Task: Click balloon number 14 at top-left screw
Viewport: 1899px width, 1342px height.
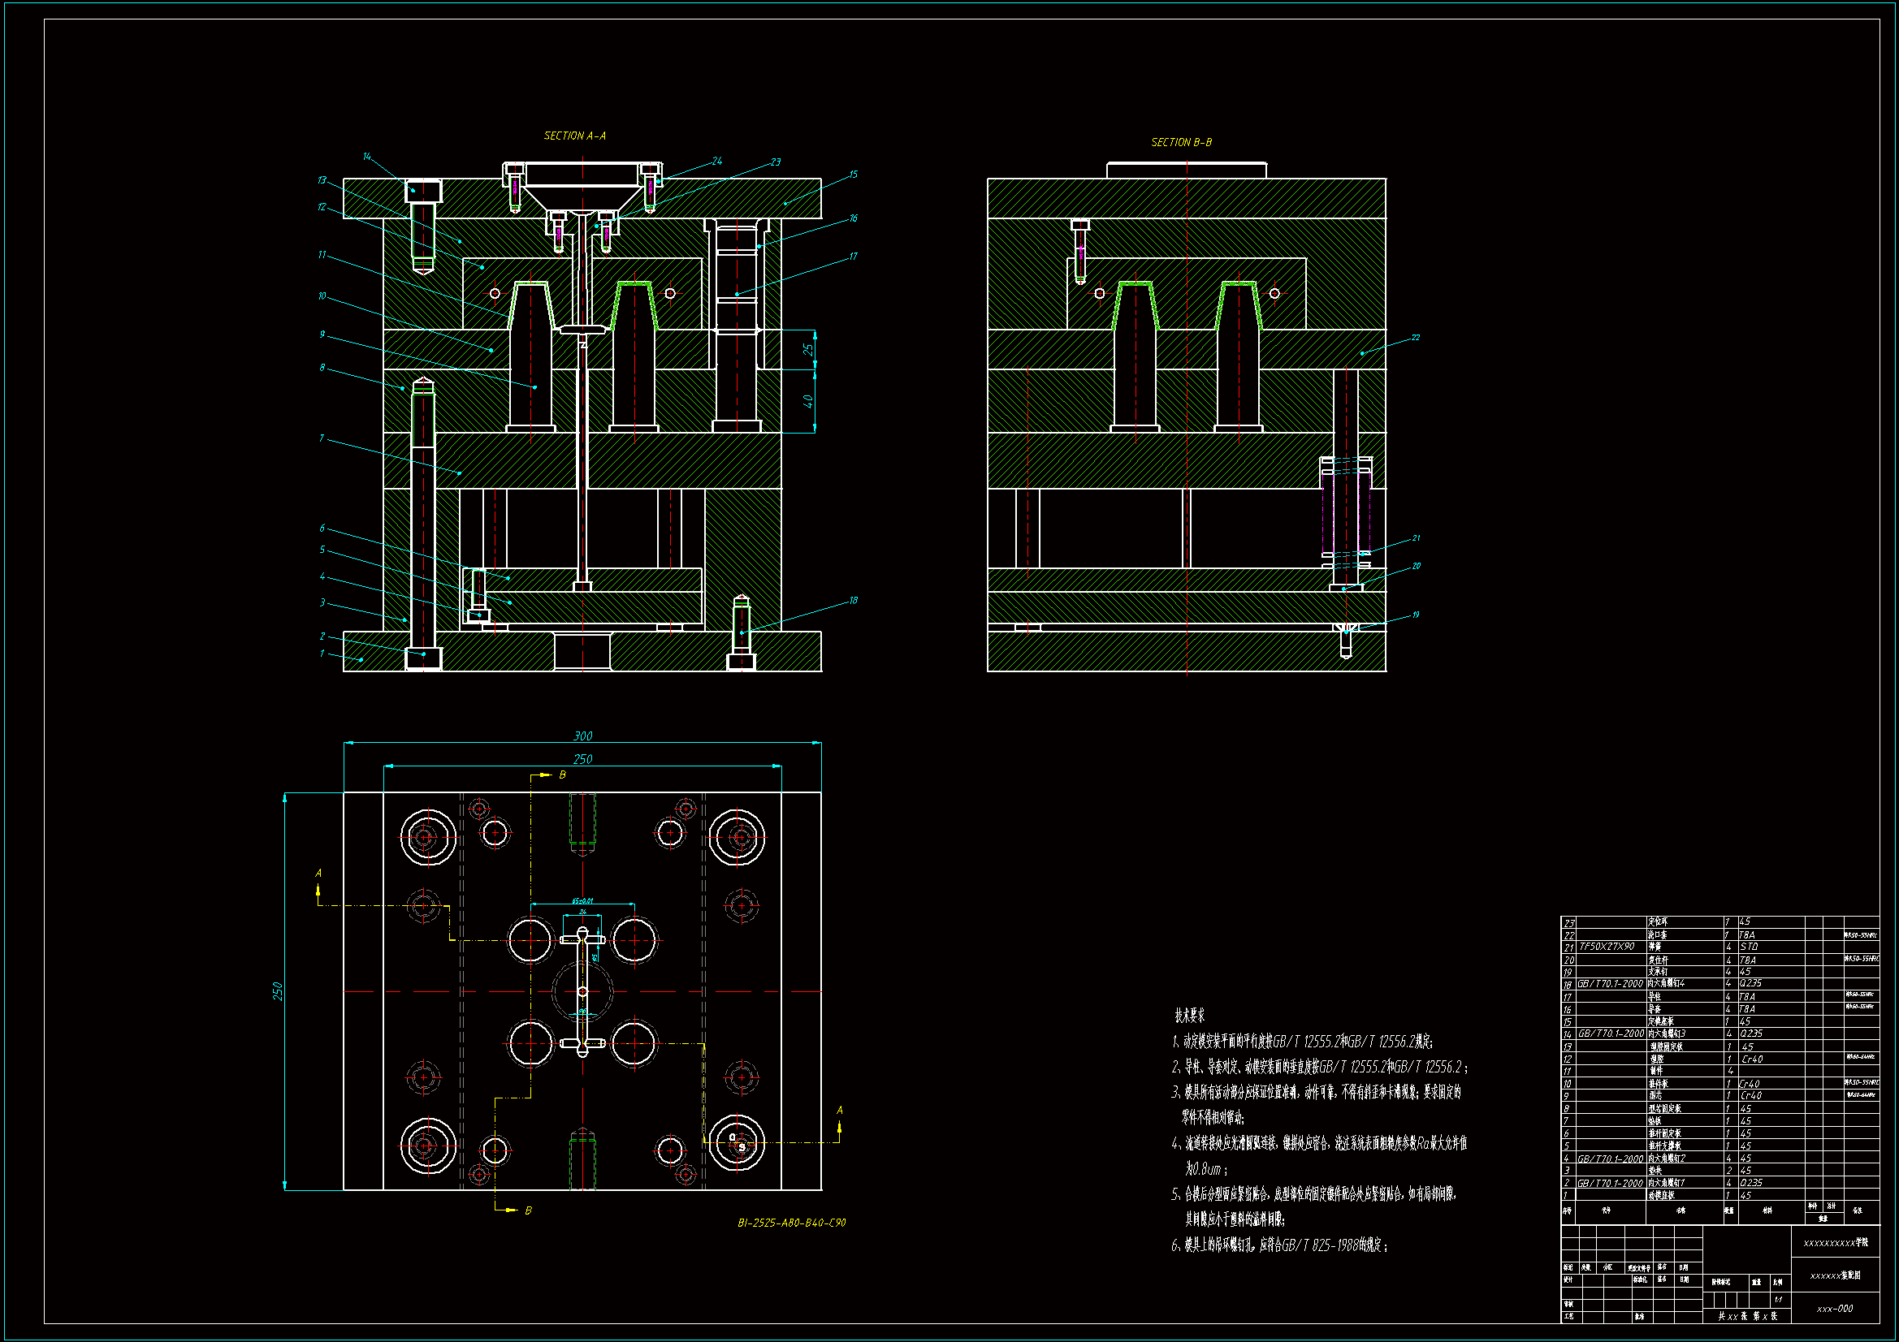Action: (x=366, y=156)
